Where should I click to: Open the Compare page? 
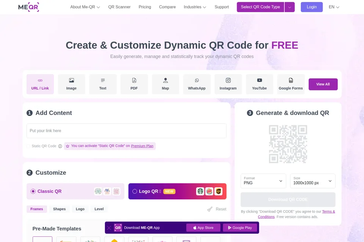[x=167, y=7]
